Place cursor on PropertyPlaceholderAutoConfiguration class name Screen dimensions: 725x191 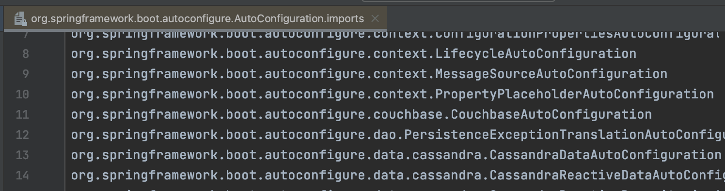pos(574,94)
